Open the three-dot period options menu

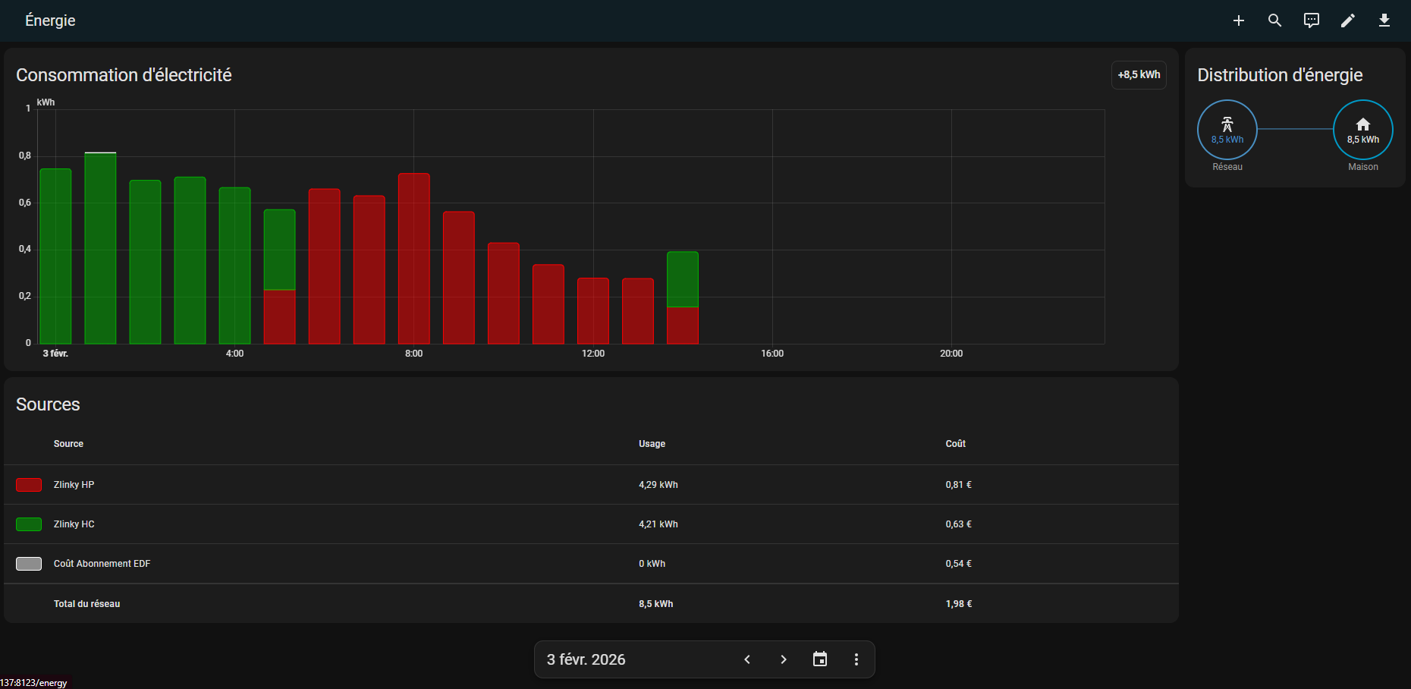click(x=856, y=659)
